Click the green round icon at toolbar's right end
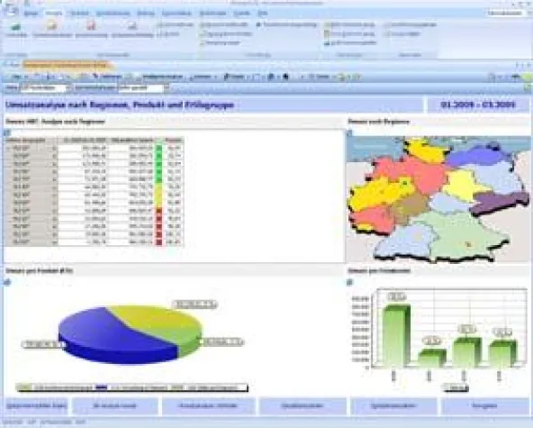Screen dimensions: 533x428 [x=528, y=77]
